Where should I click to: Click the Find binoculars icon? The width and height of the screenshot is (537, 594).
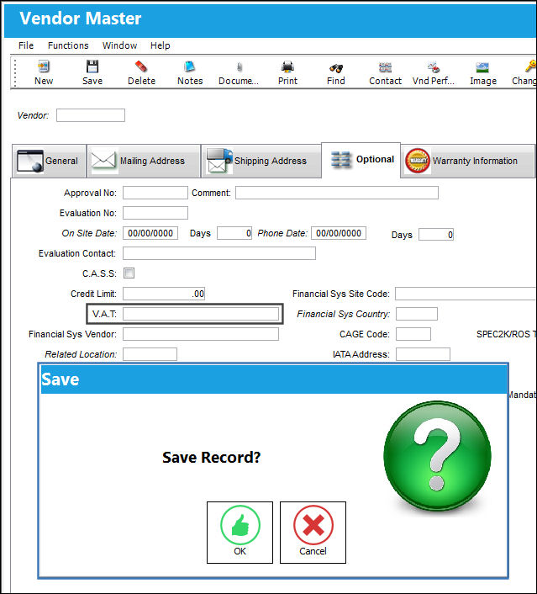[335, 68]
